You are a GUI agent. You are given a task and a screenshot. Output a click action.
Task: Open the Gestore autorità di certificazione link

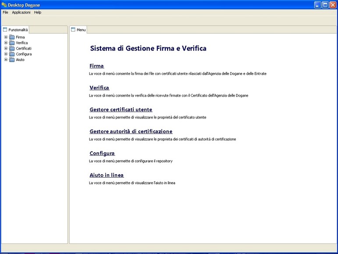tap(131, 131)
